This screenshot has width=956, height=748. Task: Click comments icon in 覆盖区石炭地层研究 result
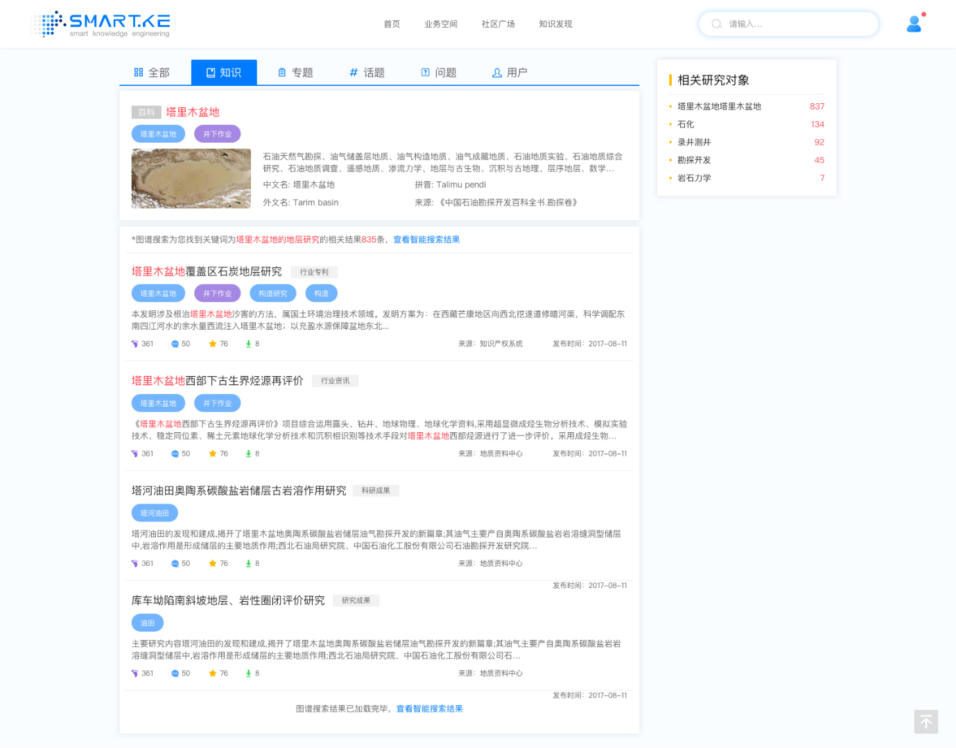tap(175, 344)
